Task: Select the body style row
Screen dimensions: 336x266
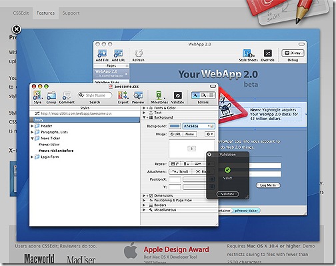Action: (85, 120)
